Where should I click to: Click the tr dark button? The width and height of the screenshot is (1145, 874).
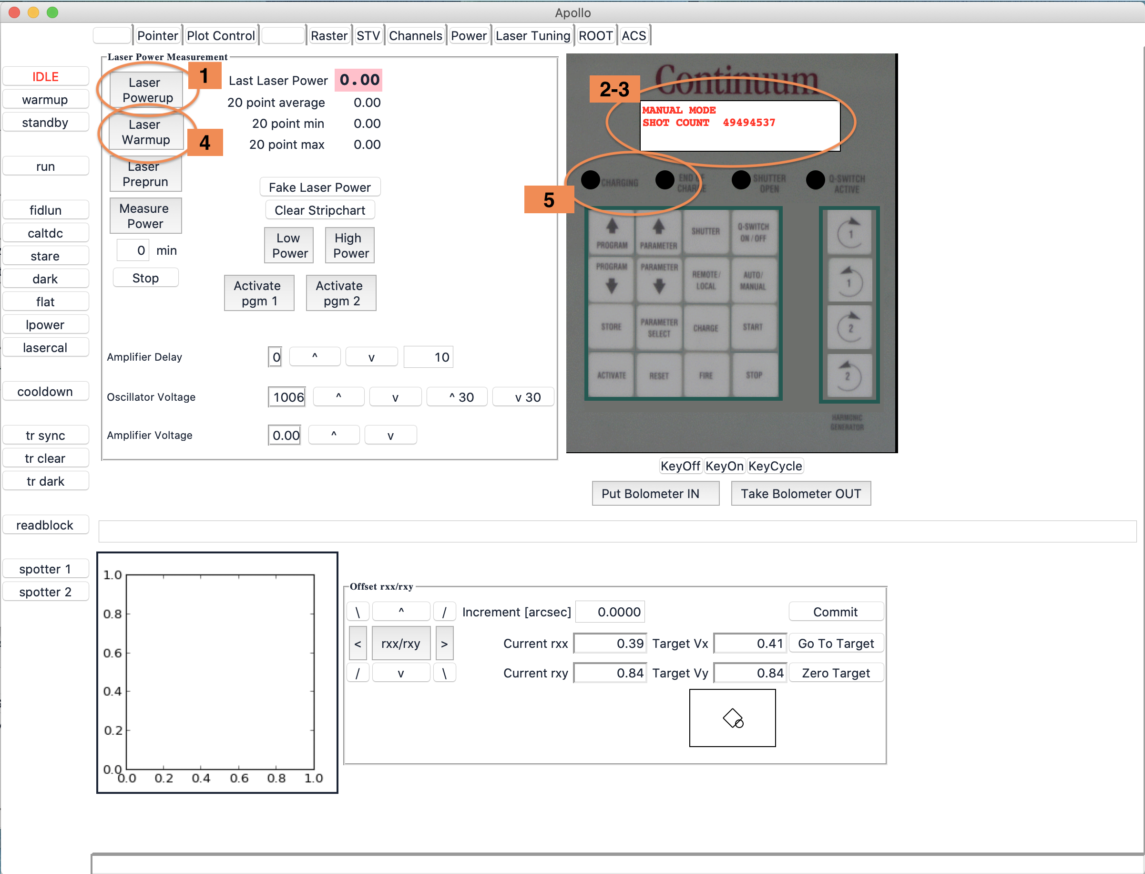(x=45, y=481)
